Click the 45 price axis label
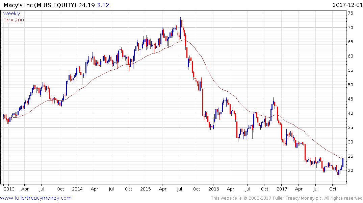The image size is (363, 203). [x=351, y=99]
